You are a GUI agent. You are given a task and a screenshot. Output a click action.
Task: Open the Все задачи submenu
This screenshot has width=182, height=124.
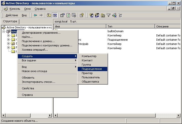pyautogui.click(x=47, y=60)
